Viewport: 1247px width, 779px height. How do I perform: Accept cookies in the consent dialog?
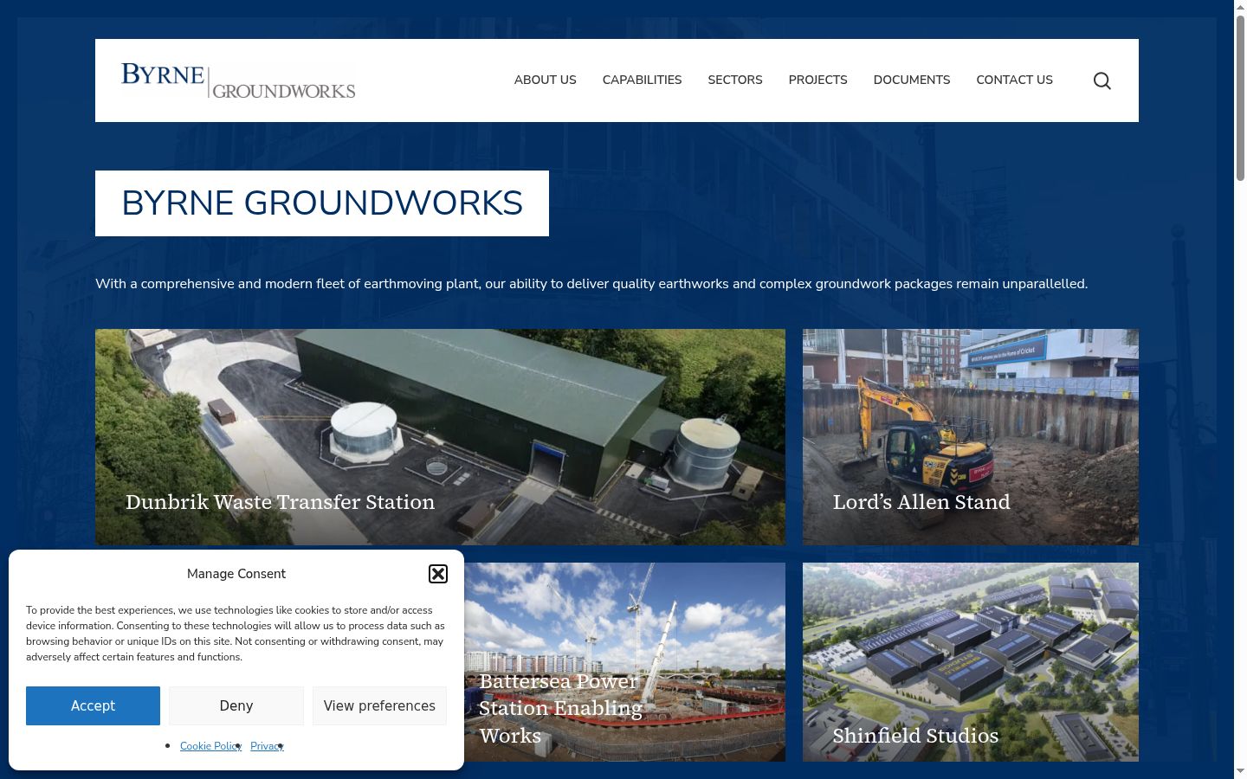coord(93,705)
